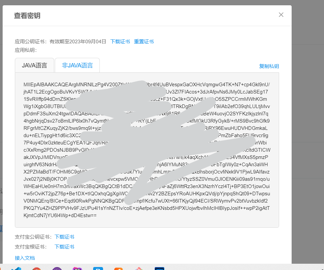
Task: Click the orange app icon in the taskbar
Action: (x=118, y=268)
